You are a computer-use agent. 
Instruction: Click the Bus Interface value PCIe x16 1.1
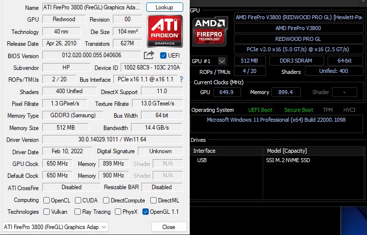(x=145, y=79)
